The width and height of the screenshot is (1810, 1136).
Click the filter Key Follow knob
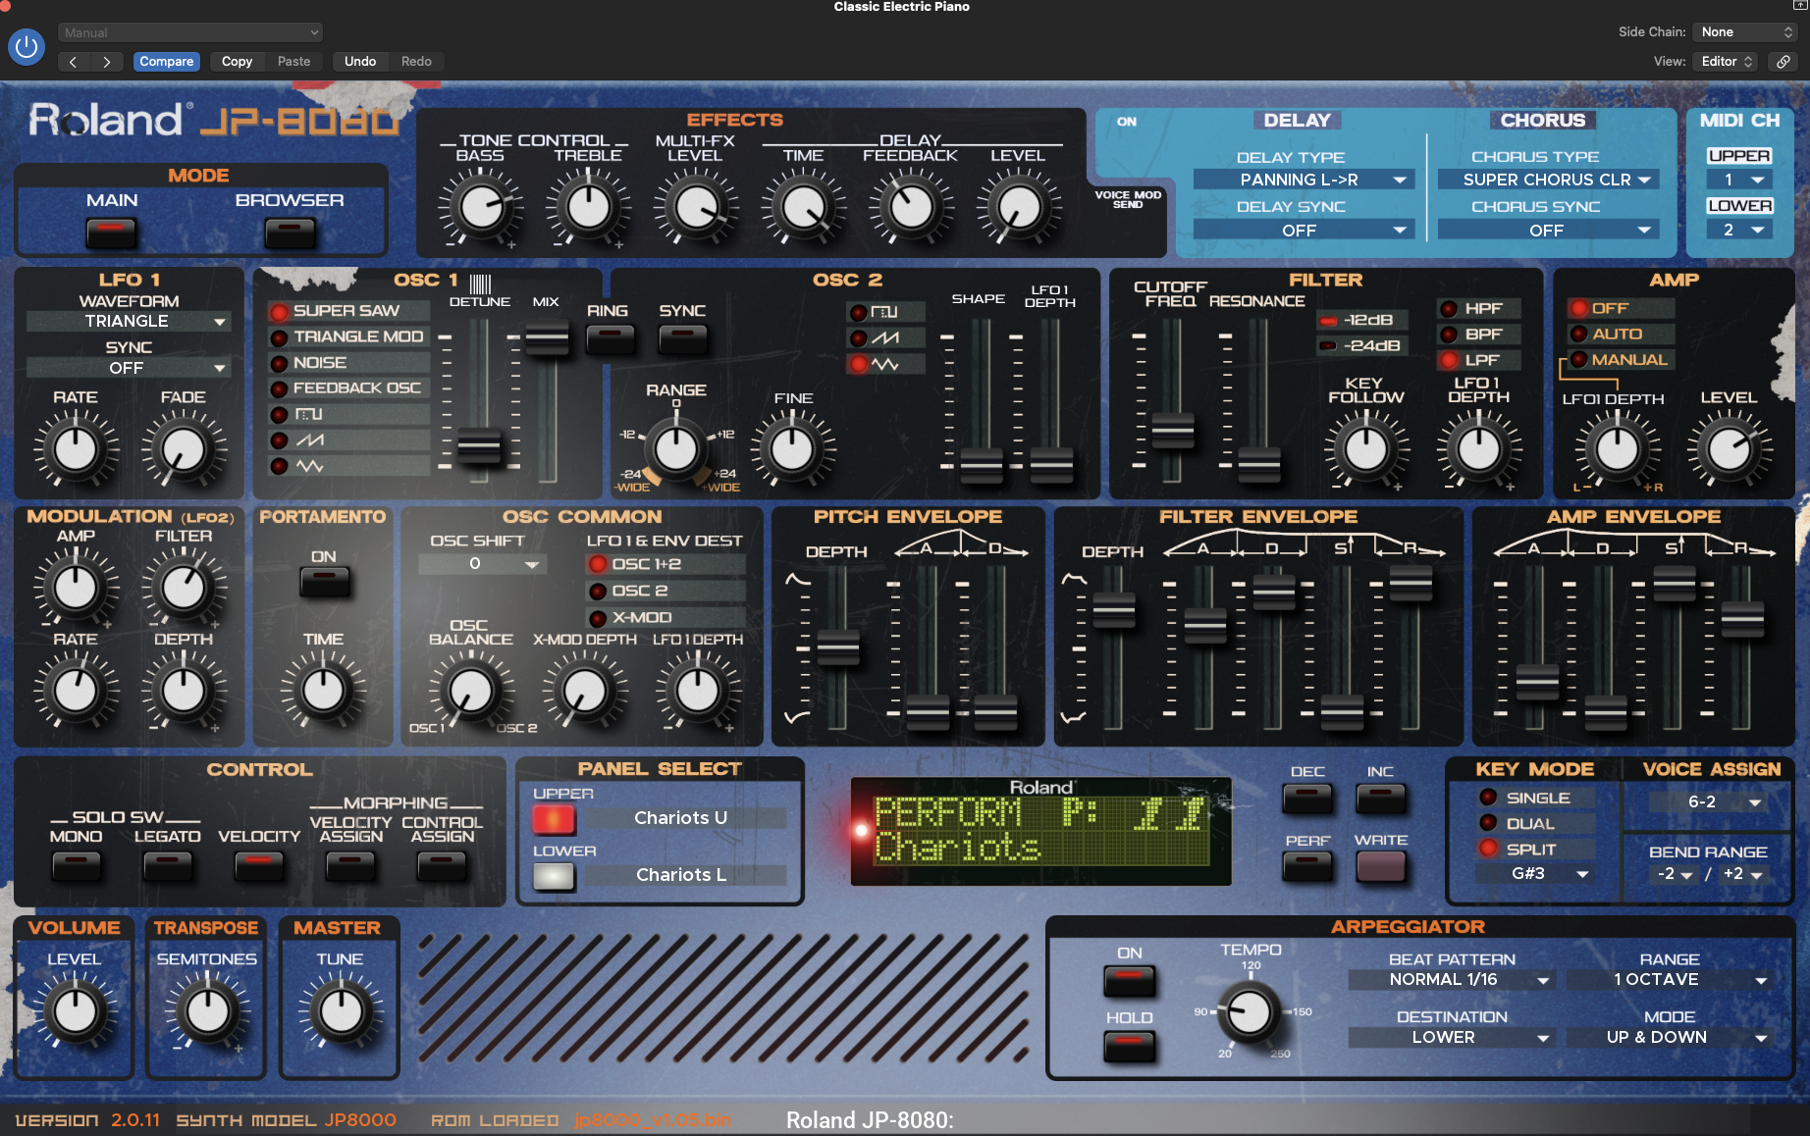pyautogui.click(x=1366, y=449)
